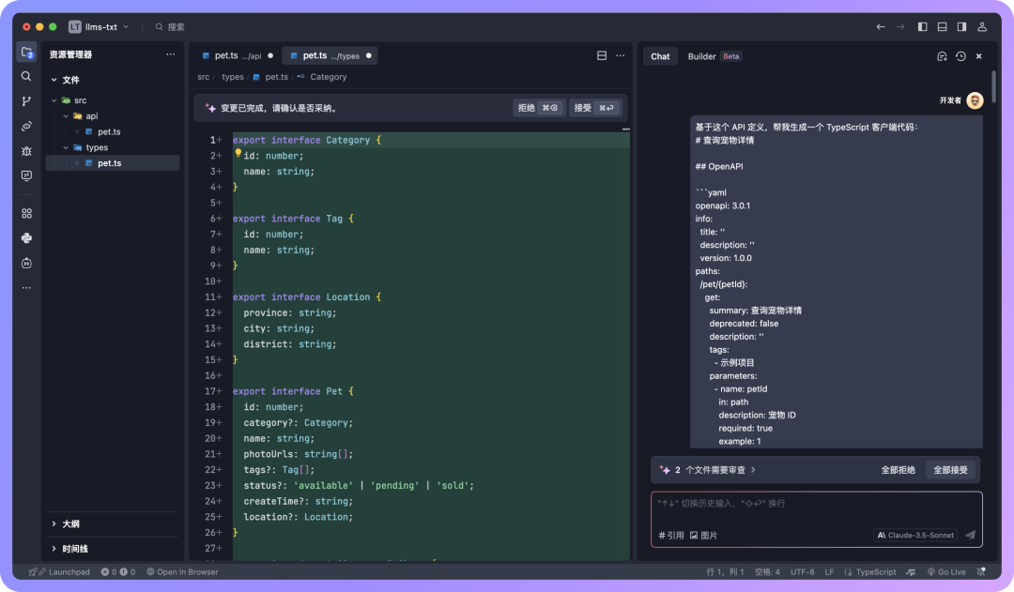Open the Debug bug icon in sidebar
This screenshot has height=592, width=1014.
click(26, 150)
